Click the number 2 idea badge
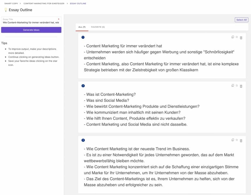The width and height of the screenshot is (251, 195). [x=83, y=86]
